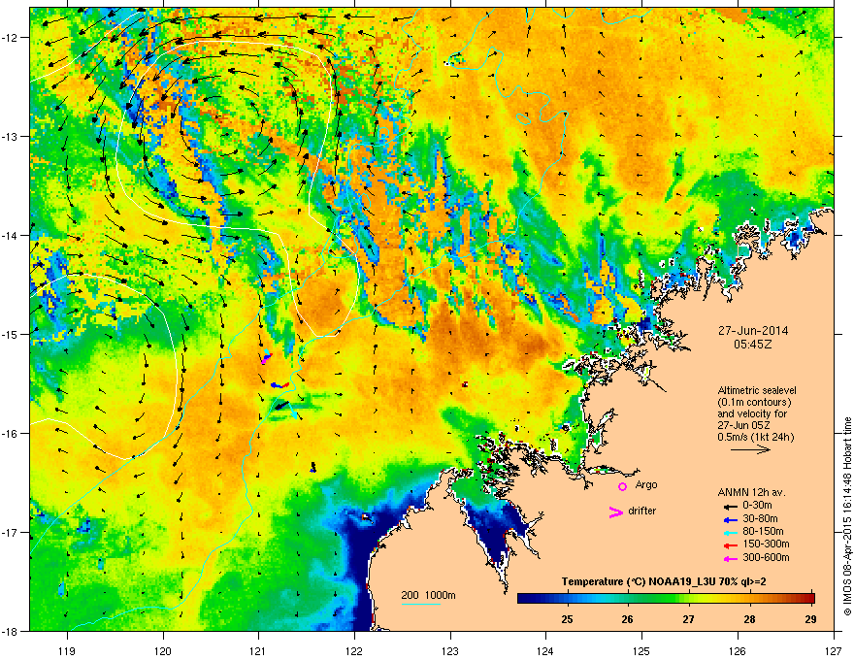Viewport: 854px width, 660px height.
Task: Click the blue 30-80m arrow in legend
Action: [x=730, y=519]
